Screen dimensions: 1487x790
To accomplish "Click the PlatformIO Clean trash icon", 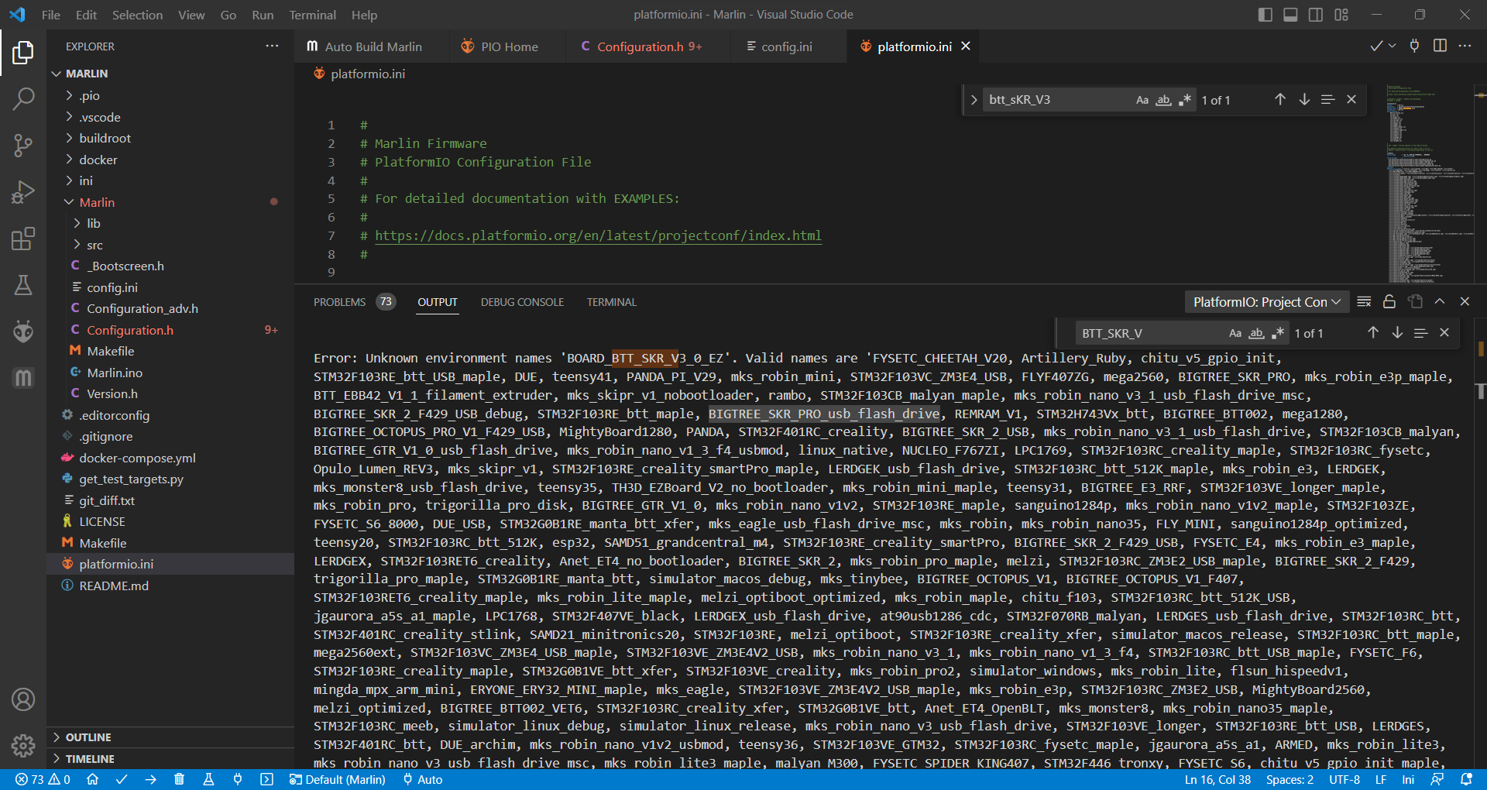I will click(179, 779).
